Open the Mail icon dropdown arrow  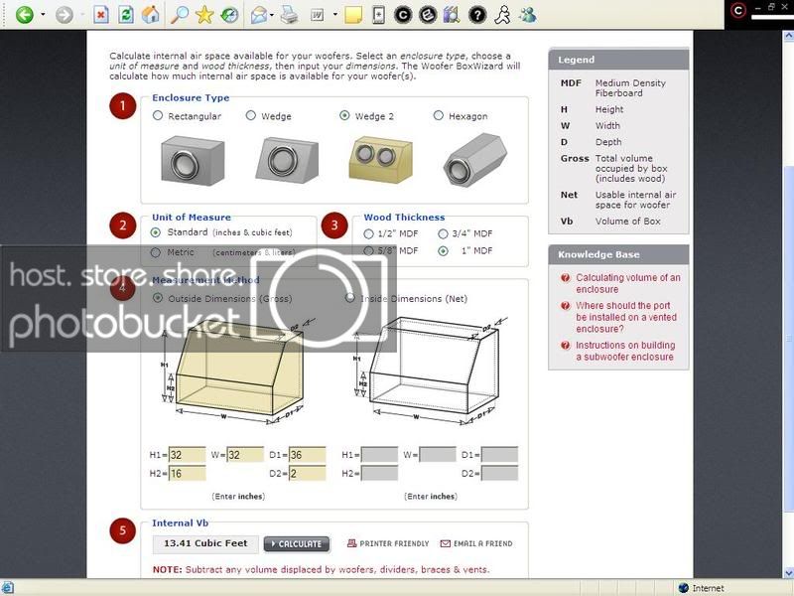(272, 15)
